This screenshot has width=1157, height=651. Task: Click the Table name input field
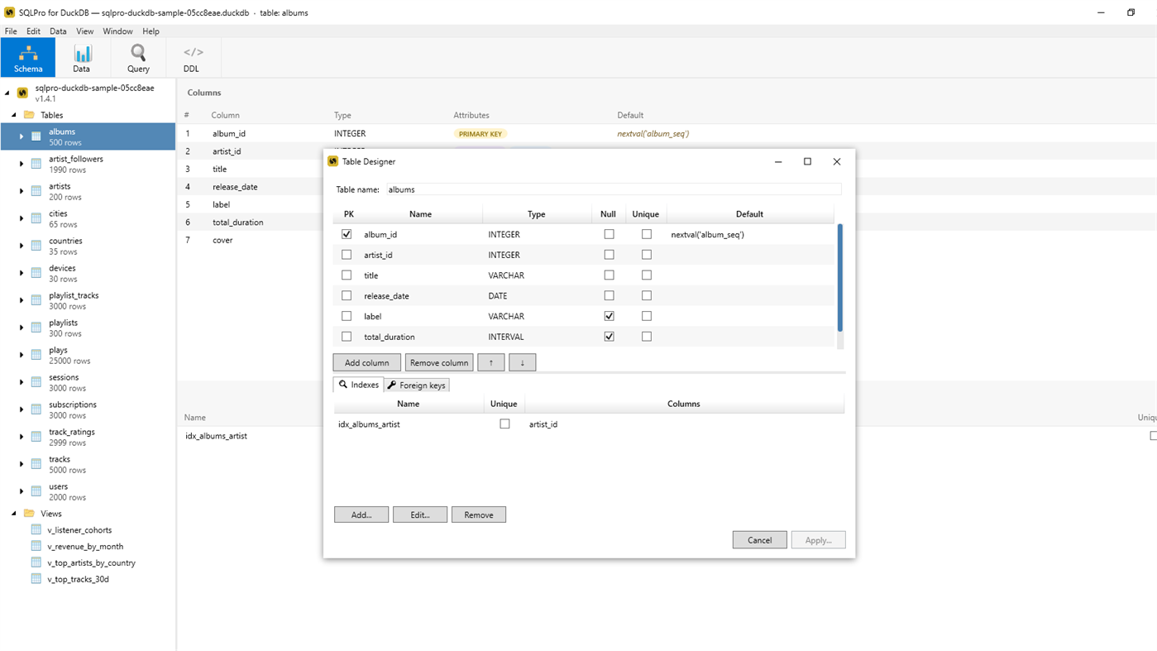point(613,189)
